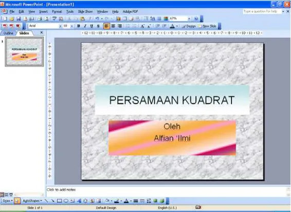Click the Line Style icon
This screenshot has height=212, width=291.
click(x=136, y=201)
